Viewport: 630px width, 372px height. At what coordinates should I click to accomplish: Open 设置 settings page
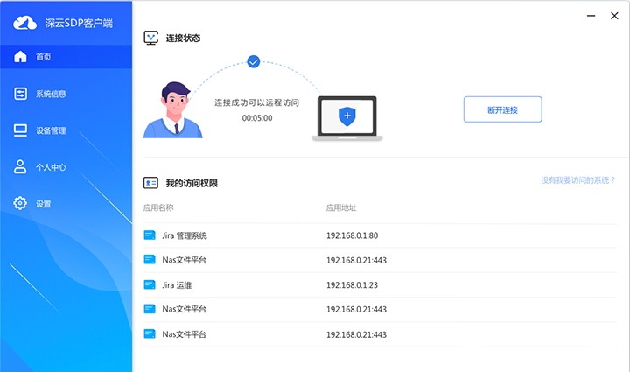click(44, 204)
